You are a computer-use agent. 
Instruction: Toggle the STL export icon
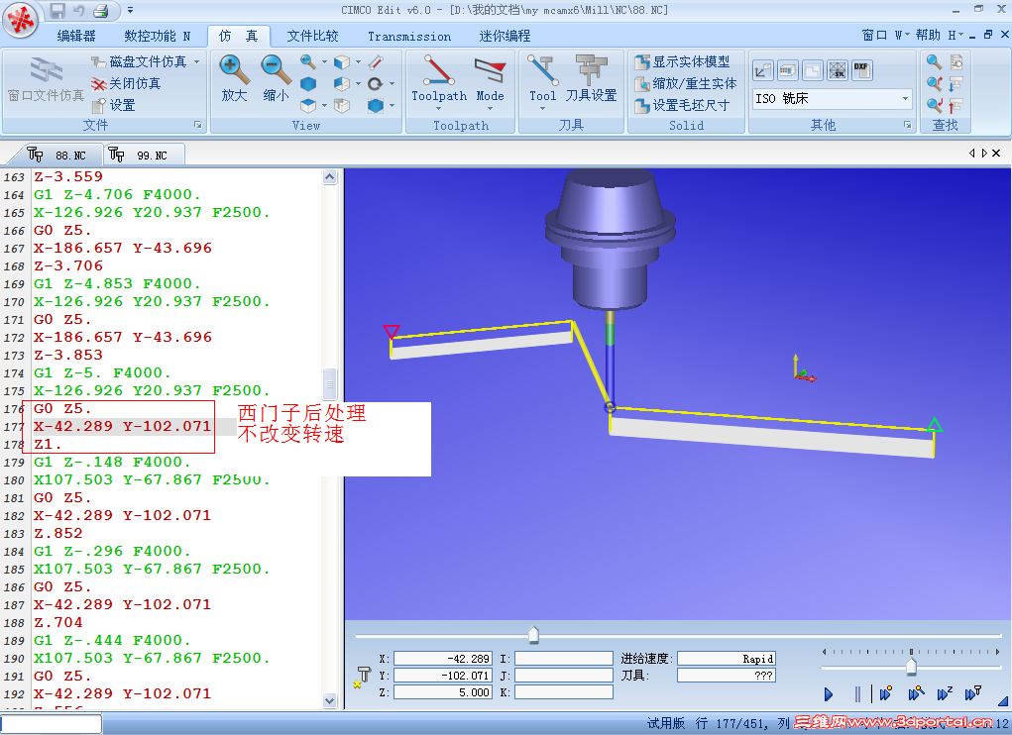coord(838,70)
